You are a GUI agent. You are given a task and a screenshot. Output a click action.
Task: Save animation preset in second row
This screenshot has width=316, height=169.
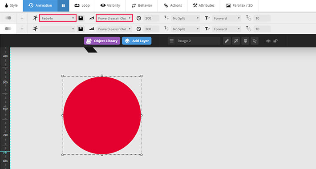tap(81, 29)
